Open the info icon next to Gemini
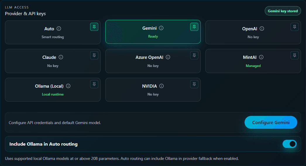The height and width of the screenshot is (166, 306). point(161,28)
